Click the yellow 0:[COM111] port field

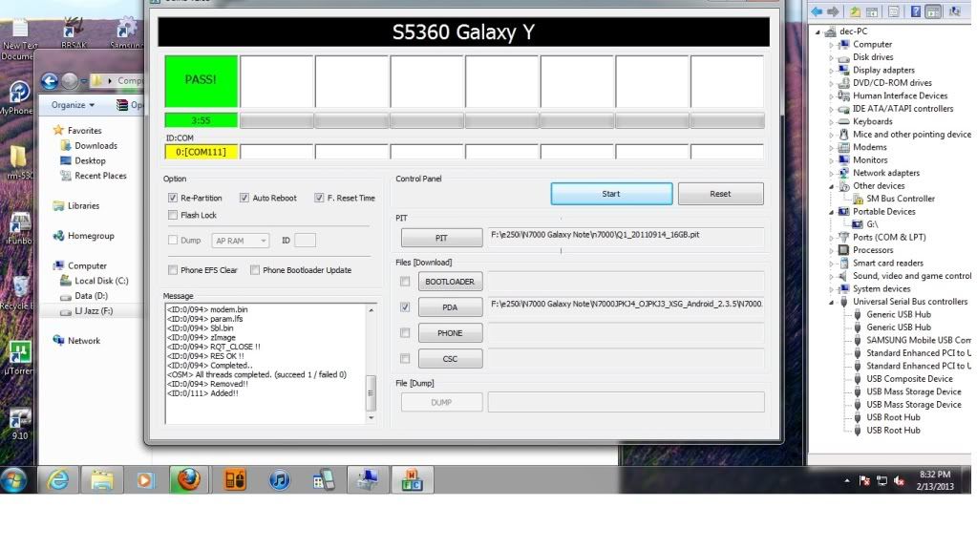tap(201, 152)
